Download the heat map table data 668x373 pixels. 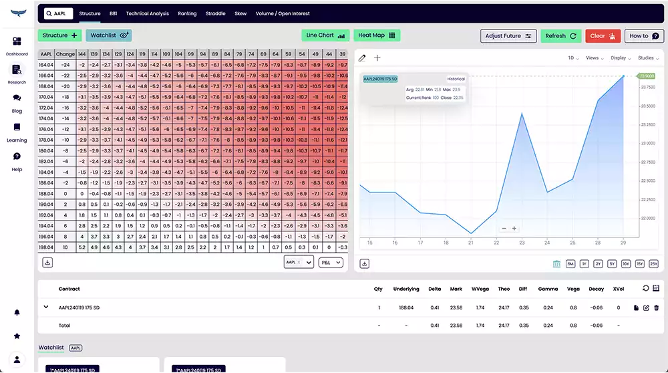[47, 263]
